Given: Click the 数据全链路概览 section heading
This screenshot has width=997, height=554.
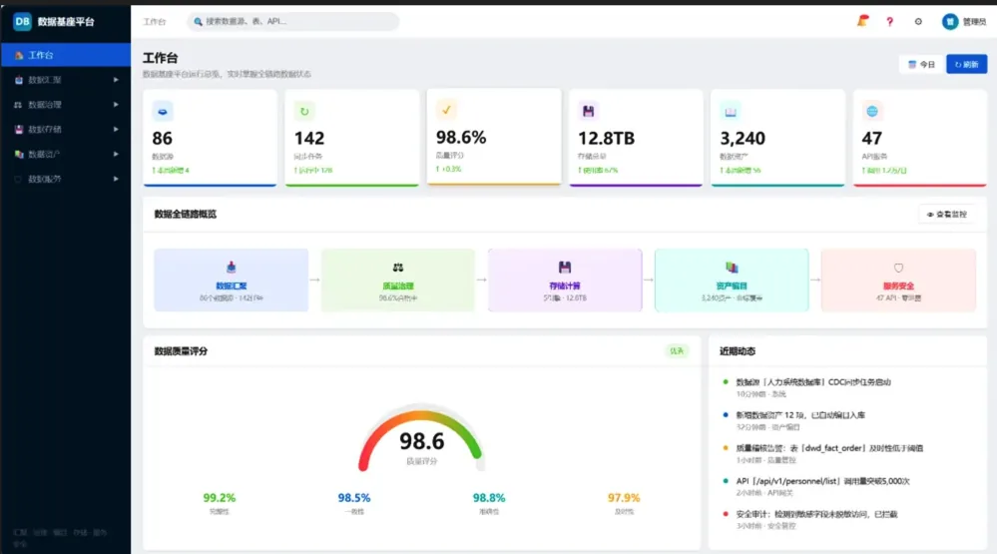Looking at the screenshot, I should coord(185,215).
